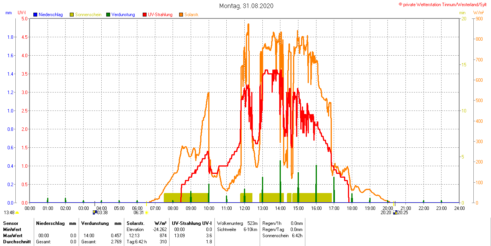This screenshot has width=491, height=246.
Task: Select the UV-Strahlung legend label
Action: point(160,15)
